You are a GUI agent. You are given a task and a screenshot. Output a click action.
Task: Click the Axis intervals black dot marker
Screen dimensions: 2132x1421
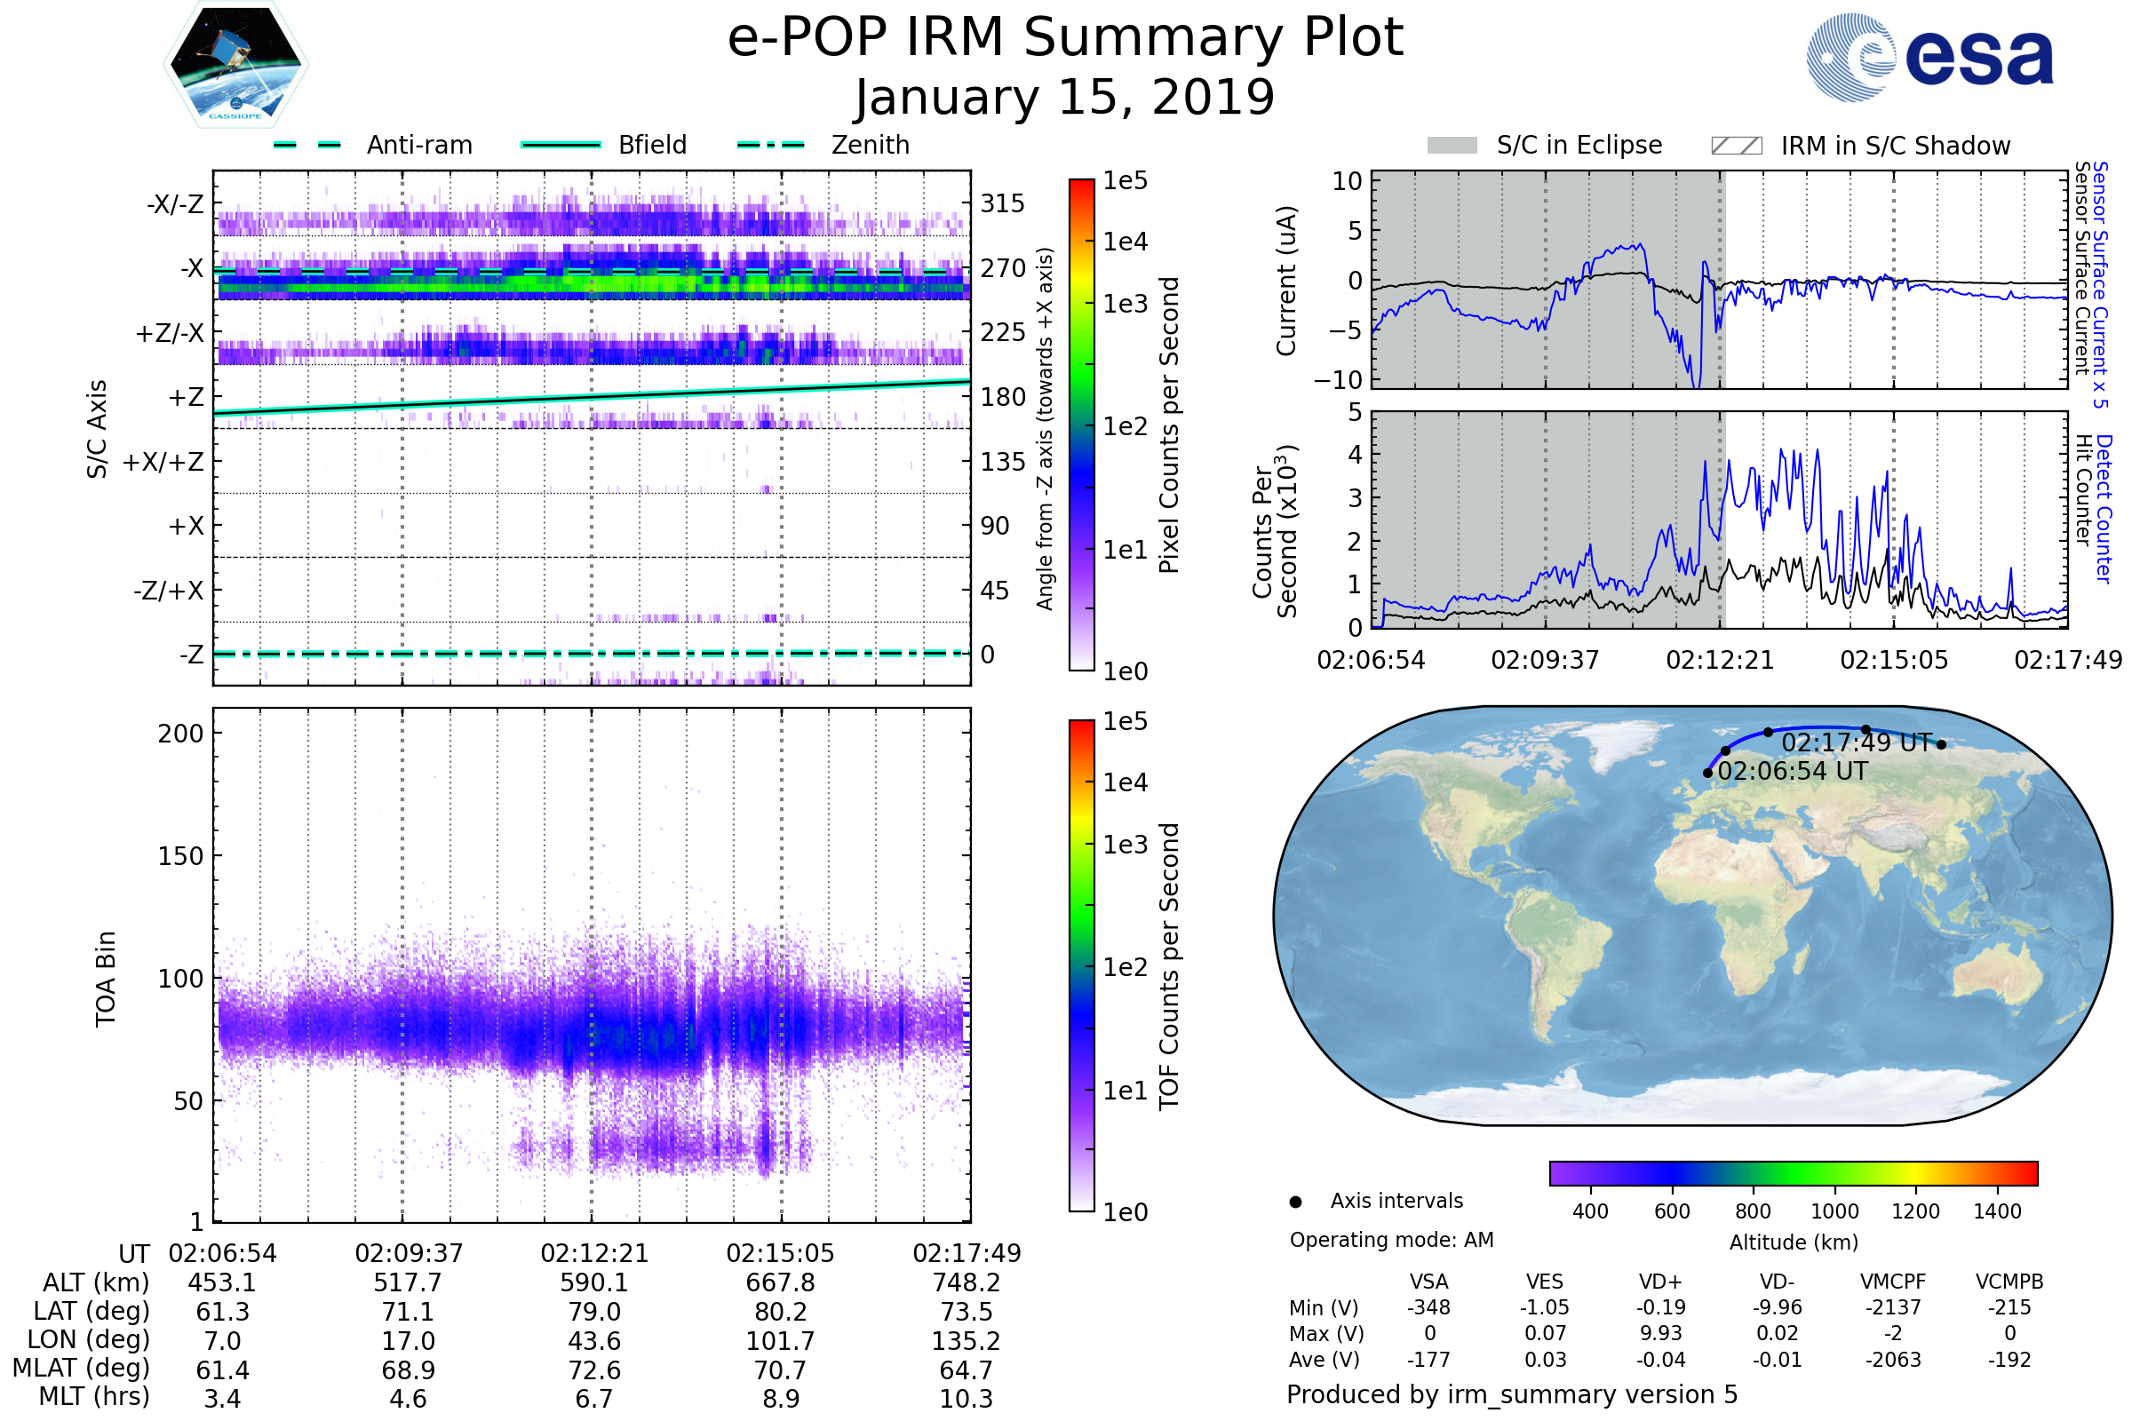pyautogui.click(x=1295, y=1203)
